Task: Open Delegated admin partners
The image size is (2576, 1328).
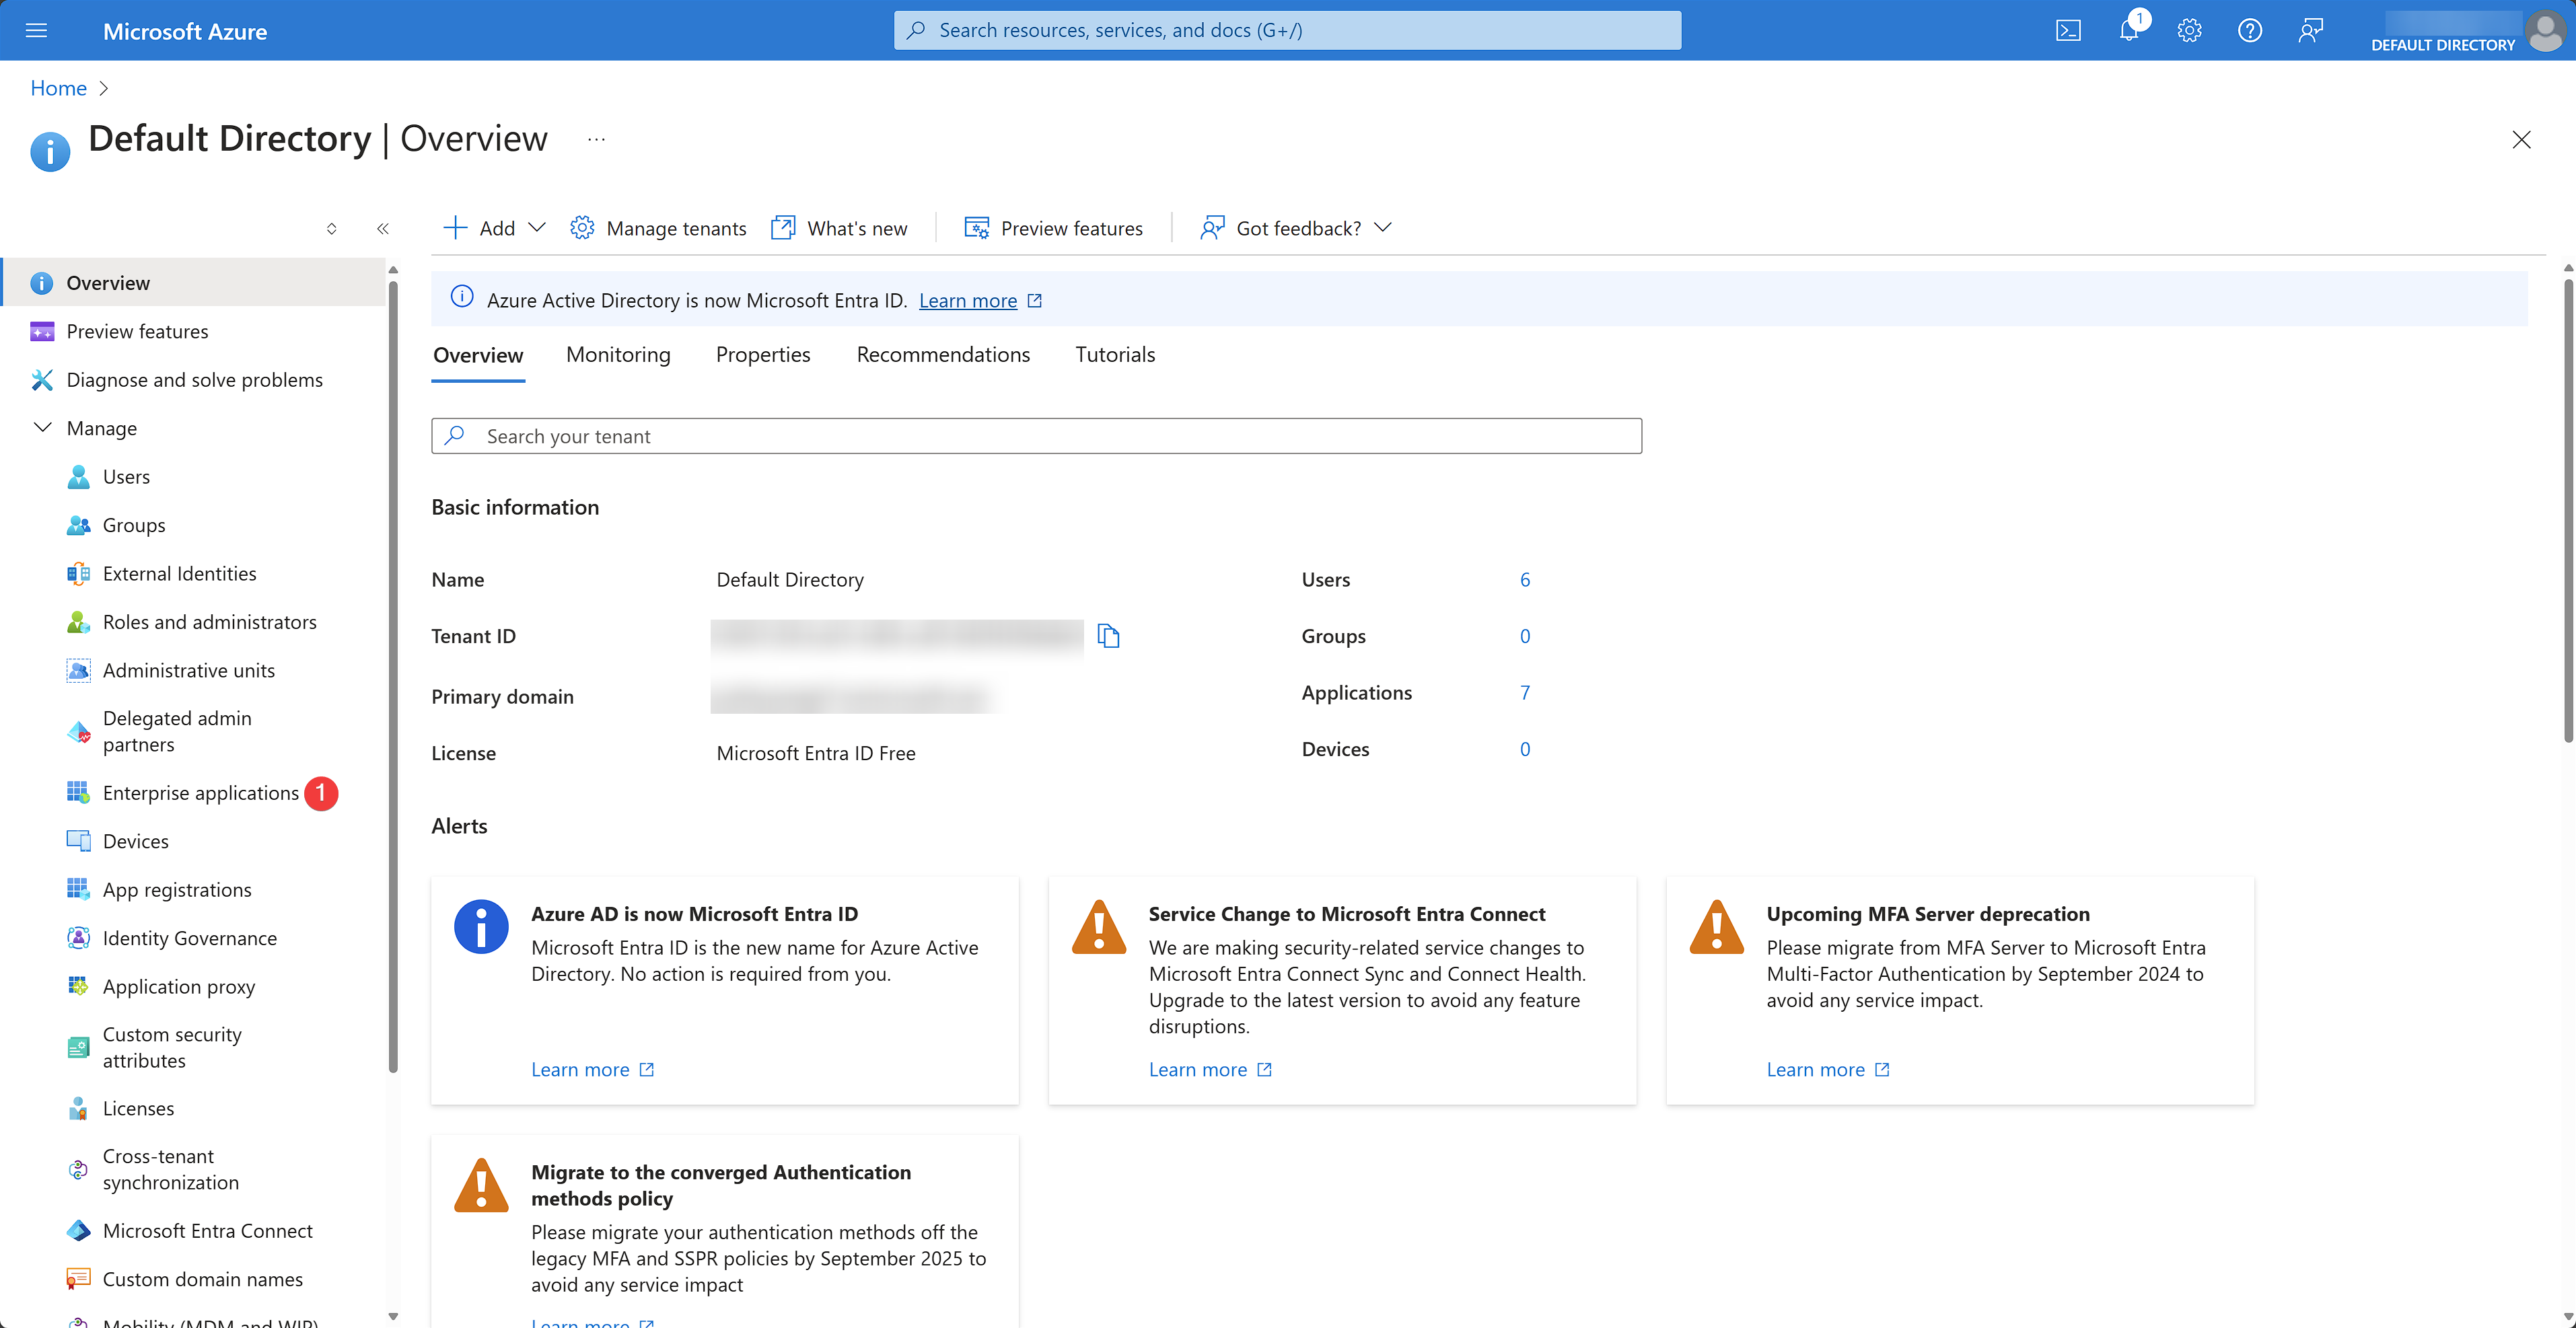Action: click(x=177, y=731)
